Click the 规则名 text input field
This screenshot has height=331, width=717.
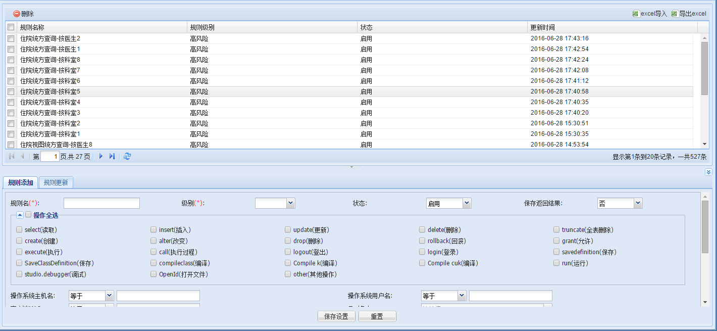(x=101, y=203)
